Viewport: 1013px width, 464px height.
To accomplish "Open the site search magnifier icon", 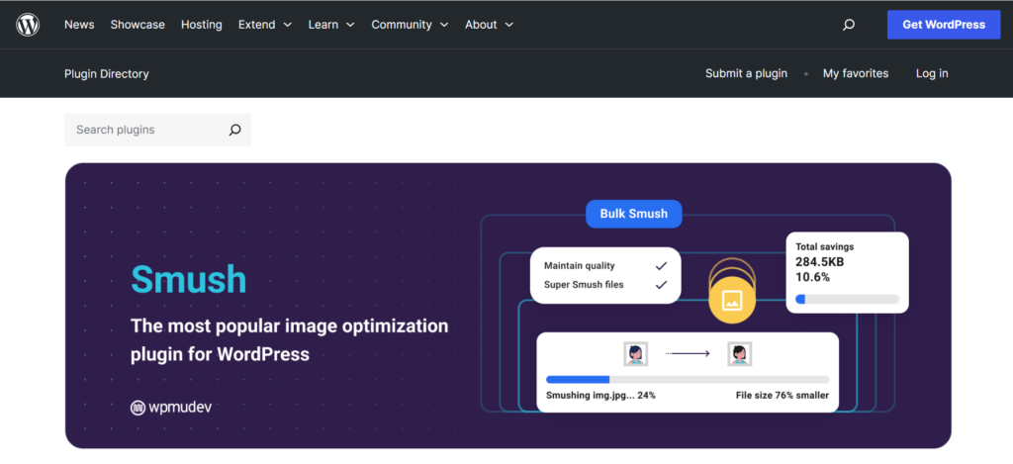I will (848, 25).
